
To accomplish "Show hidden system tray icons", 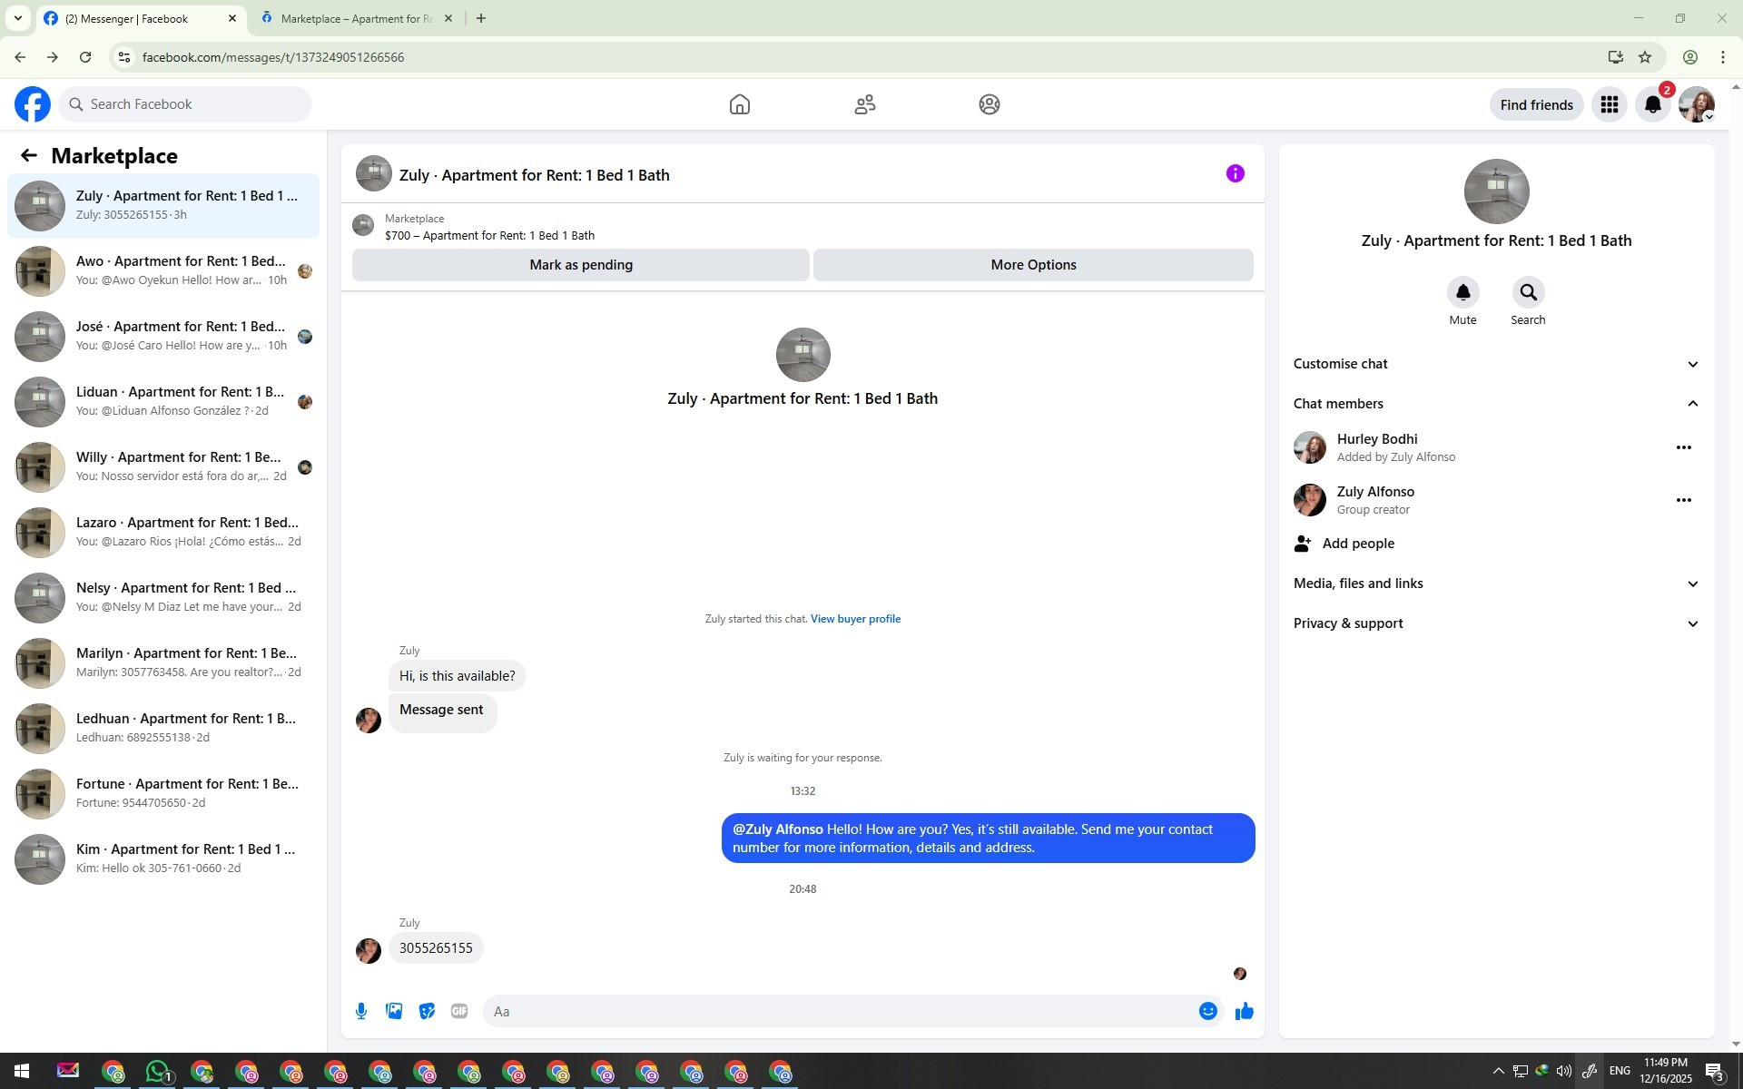I will pos(1498,1072).
